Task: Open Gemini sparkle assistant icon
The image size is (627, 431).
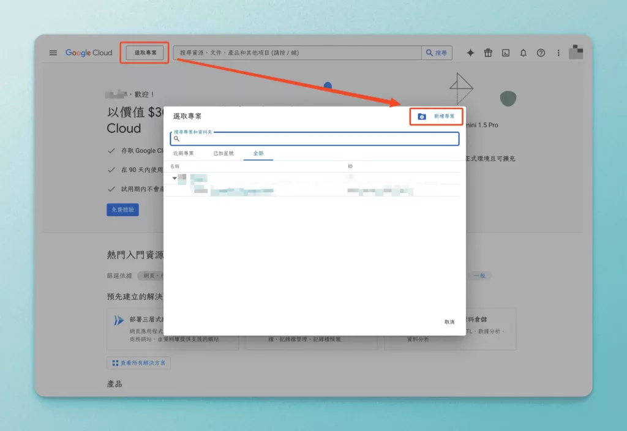Action: pyautogui.click(x=470, y=53)
